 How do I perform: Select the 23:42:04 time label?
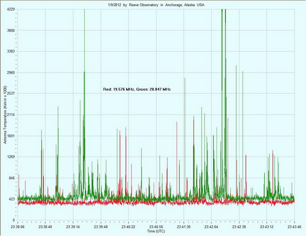coord(211,227)
